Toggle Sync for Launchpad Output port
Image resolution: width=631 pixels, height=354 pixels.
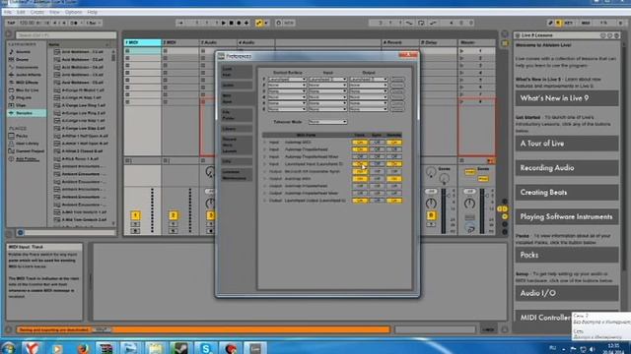(x=377, y=201)
